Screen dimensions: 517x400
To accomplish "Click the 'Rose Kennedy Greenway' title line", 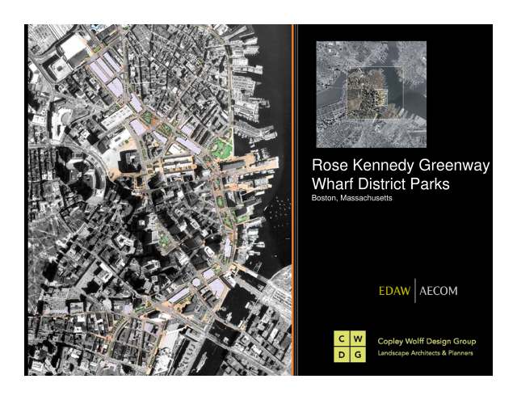I will (x=401, y=166).
